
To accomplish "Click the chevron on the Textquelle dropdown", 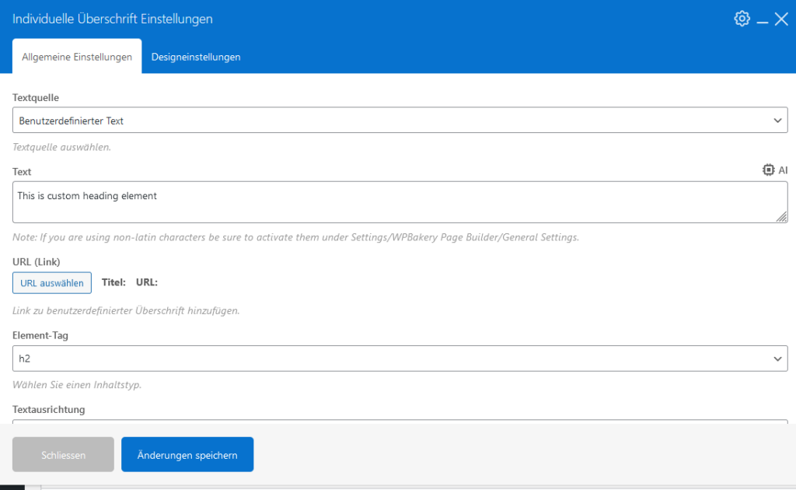I will tap(777, 120).
